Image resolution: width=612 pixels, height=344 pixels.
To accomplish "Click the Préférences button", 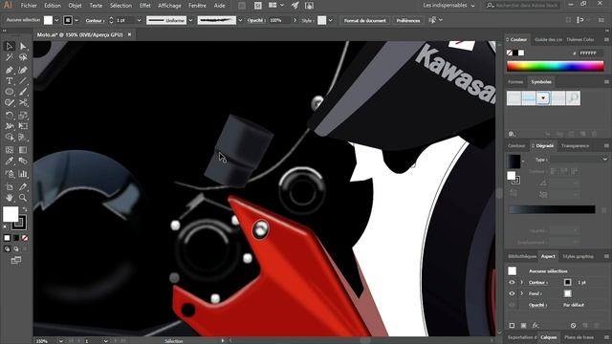I will 408,20.
